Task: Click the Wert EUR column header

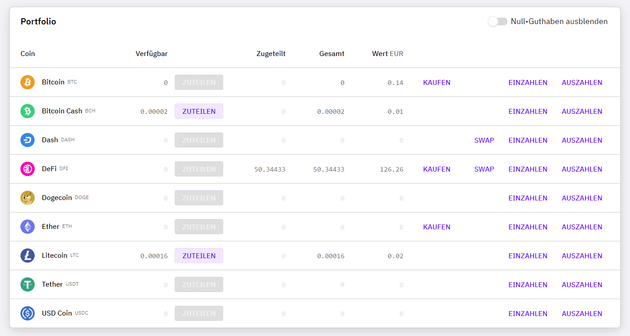Action: pyautogui.click(x=388, y=54)
